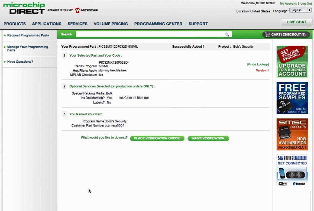
Task: Open the SERVICES menu
Action: pyautogui.click(x=77, y=24)
